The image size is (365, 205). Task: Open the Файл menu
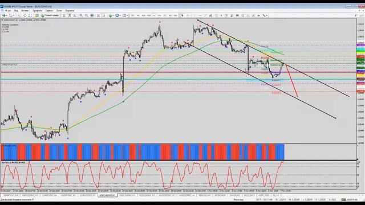tap(7, 11)
